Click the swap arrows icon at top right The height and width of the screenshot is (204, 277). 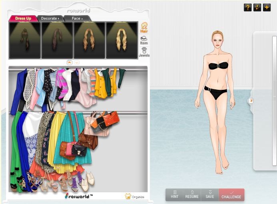(x=257, y=7)
